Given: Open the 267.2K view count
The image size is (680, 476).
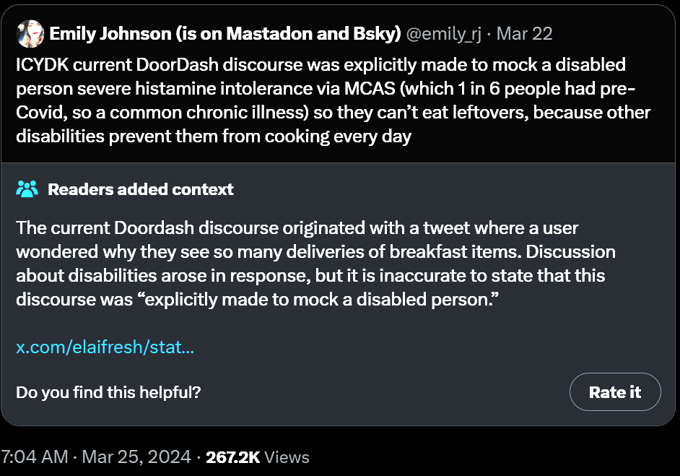Looking at the screenshot, I should pyautogui.click(x=233, y=457).
